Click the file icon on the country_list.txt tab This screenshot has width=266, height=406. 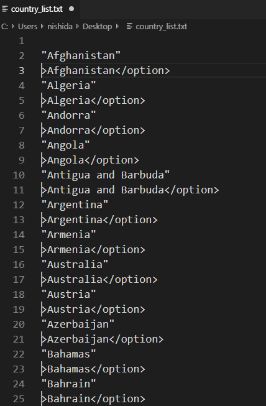click(4, 9)
